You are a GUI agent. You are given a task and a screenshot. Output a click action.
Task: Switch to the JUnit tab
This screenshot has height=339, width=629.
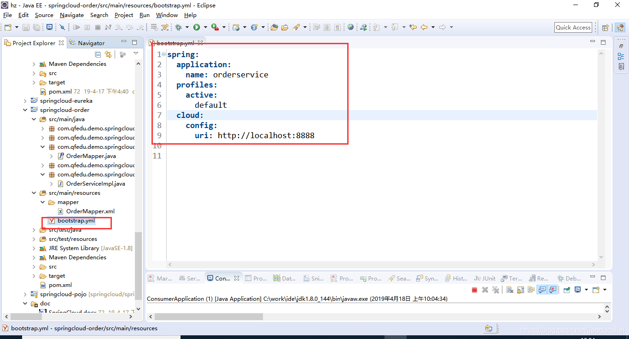[484, 278]
